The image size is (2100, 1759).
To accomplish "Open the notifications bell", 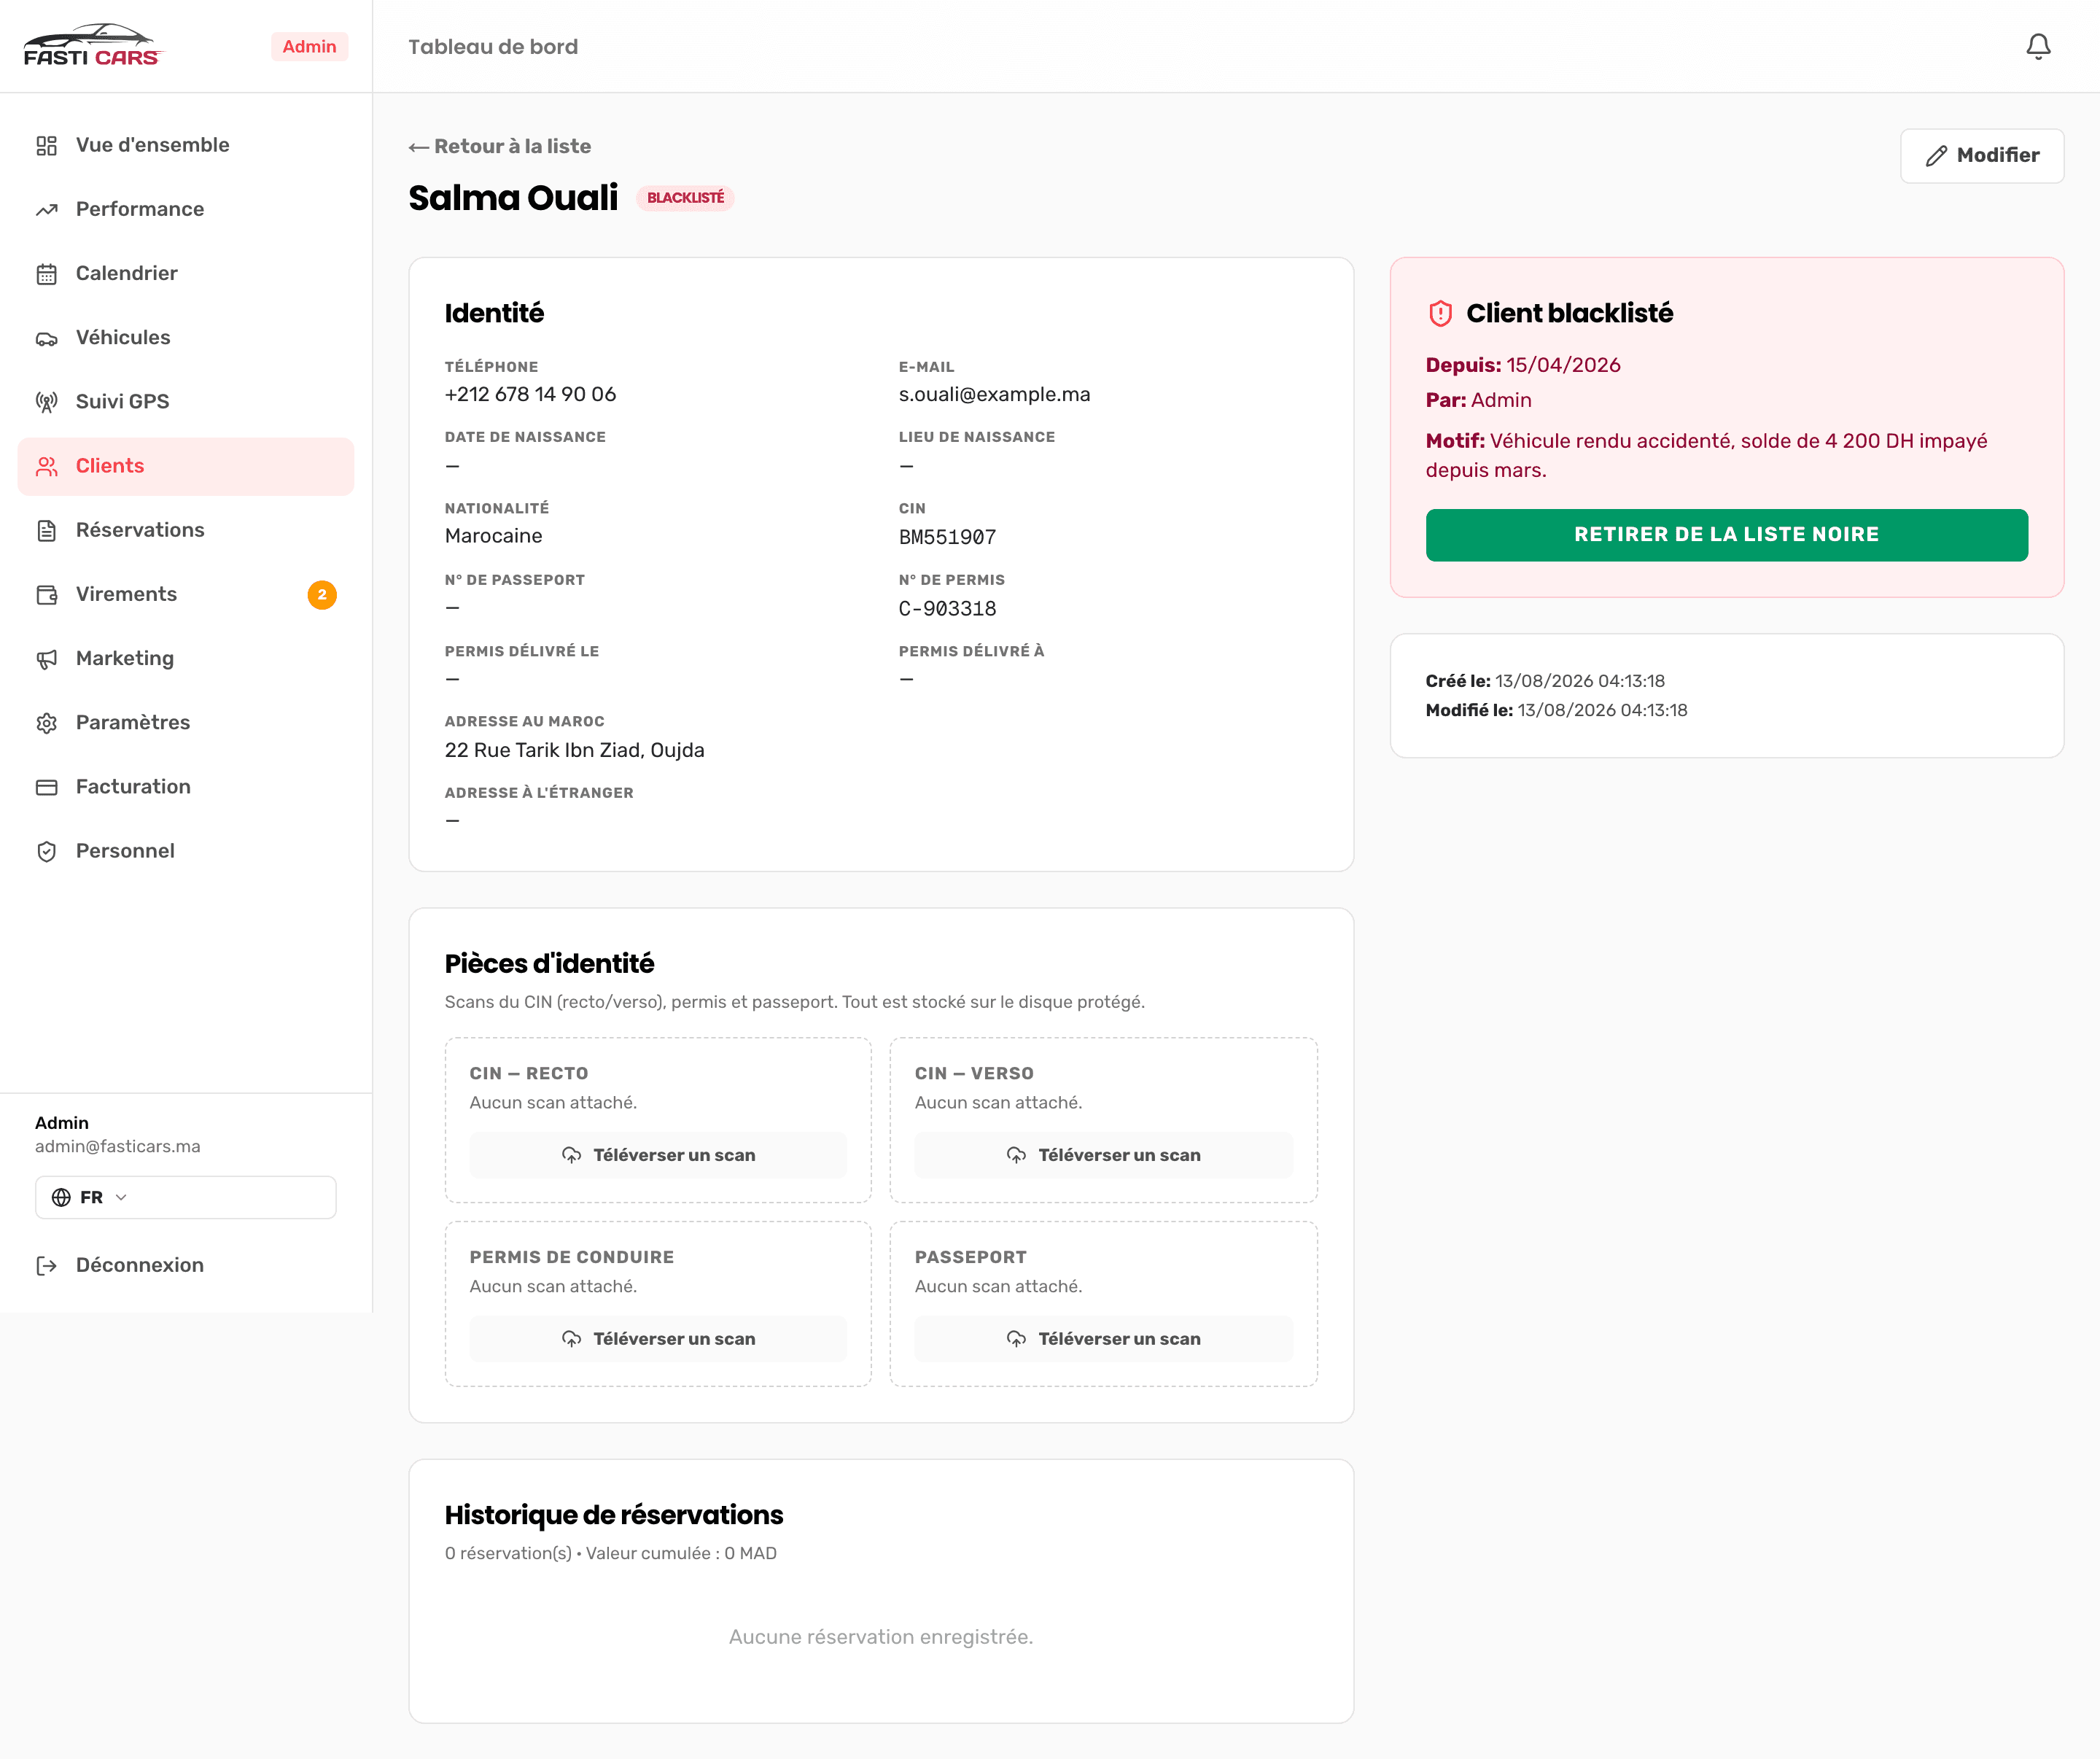I will (2037, 46).
